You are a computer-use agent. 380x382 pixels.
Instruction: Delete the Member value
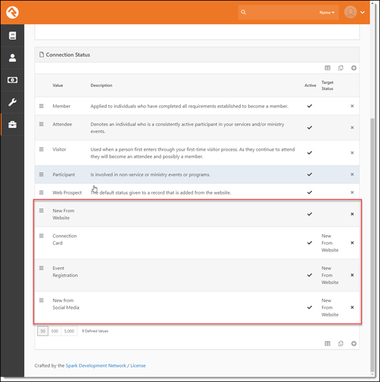[x=352, y=106]
